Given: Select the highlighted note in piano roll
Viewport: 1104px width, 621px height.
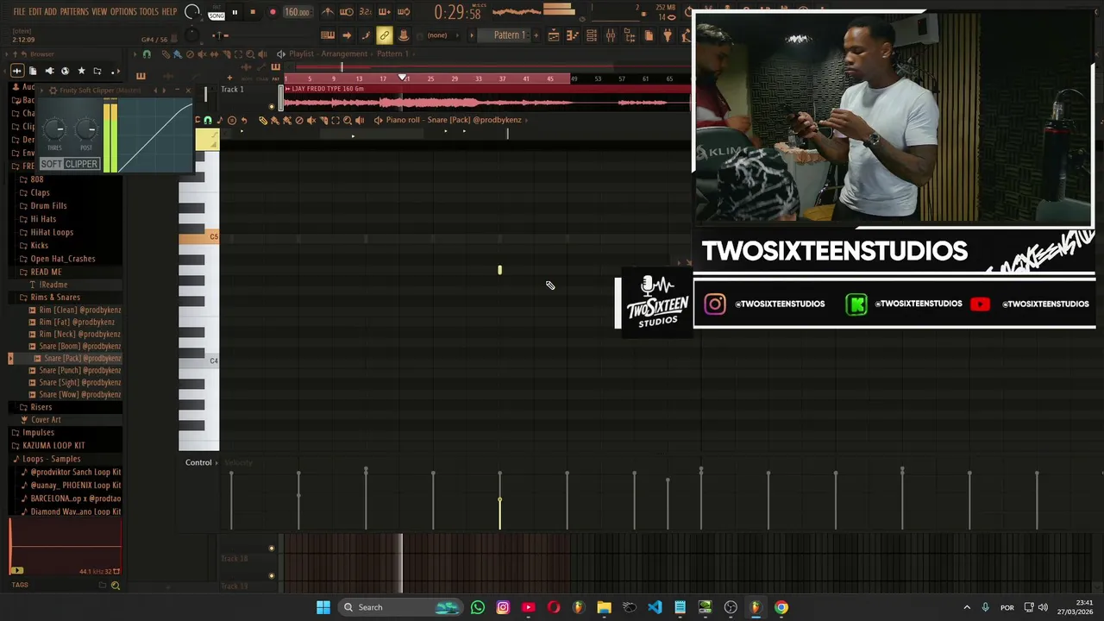Looking at the screenshot, I should point(499,271).
